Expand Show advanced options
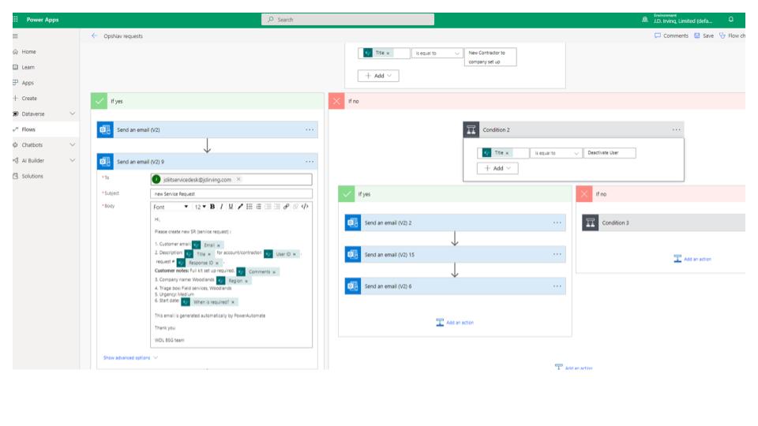 coord(130,358)
